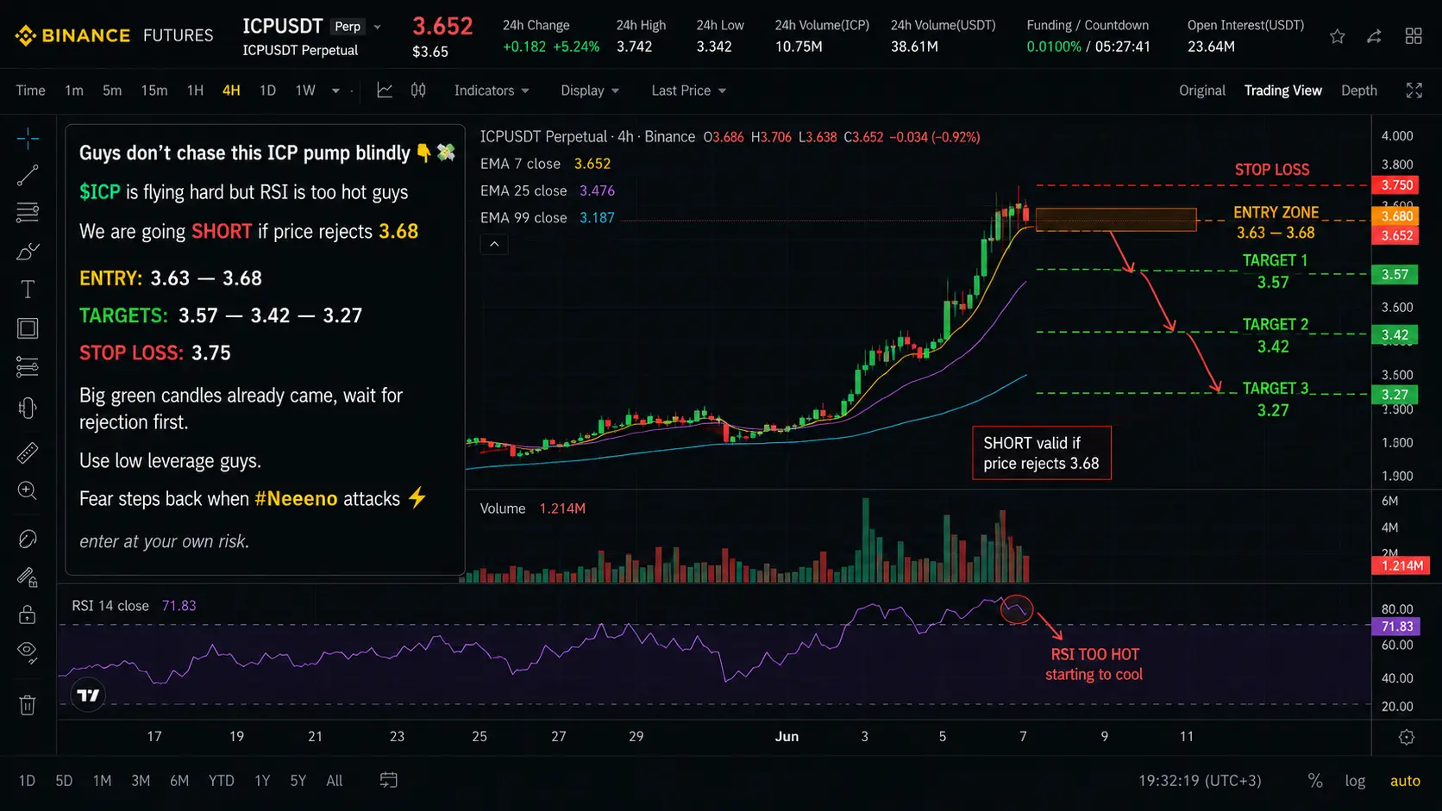1442x811 pixels.
Task: Lock all drawings with the padlock
Action: (28, 614)
